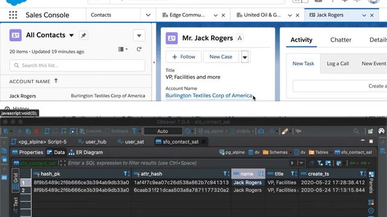Image resolution: width=387 pixels, height=217 pixels.
Task: Expand the Contacts navigation dropdown
Action: pos(148,15)
